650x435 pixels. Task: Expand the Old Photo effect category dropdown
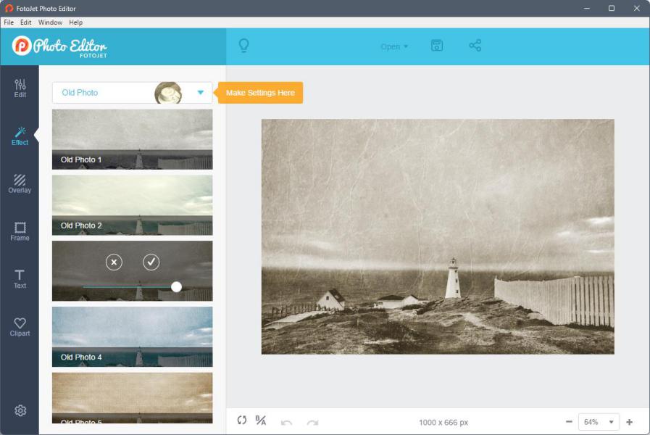[132, 93]
